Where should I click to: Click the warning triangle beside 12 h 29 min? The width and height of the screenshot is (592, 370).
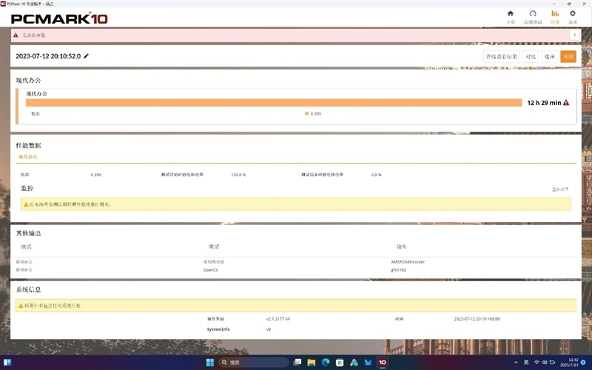[566, 103]
